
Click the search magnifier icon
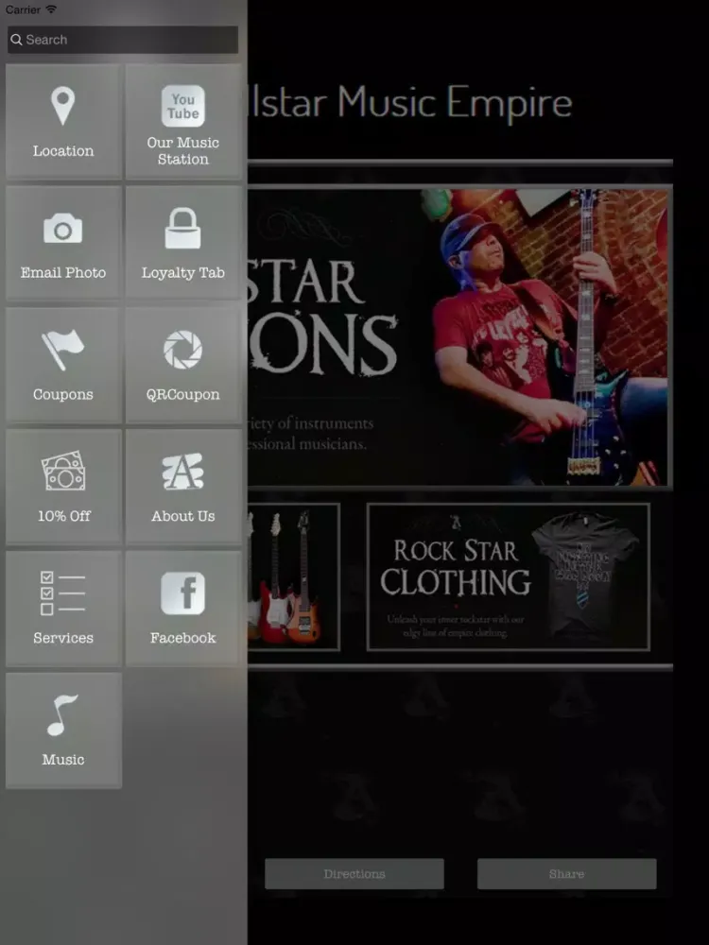16,40
